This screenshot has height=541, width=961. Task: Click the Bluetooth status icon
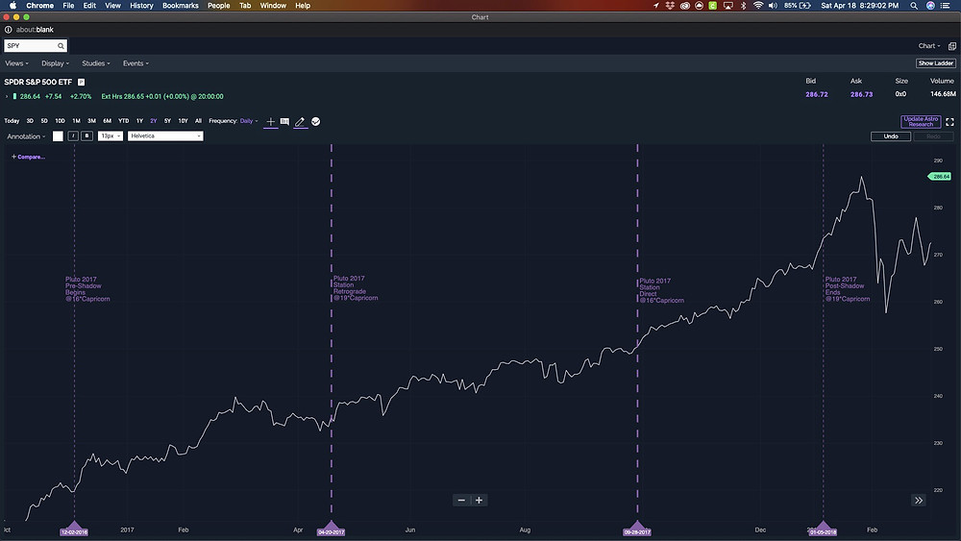tap(743, 6)
